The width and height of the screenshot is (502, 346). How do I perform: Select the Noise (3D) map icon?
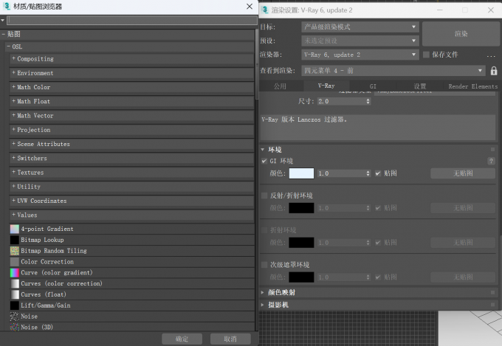tap(15, 327)
